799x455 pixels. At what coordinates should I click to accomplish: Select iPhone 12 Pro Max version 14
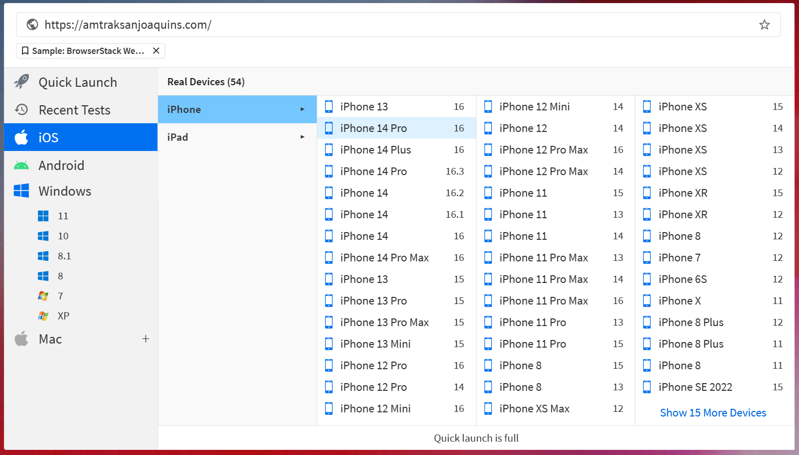tap(556, 172)
